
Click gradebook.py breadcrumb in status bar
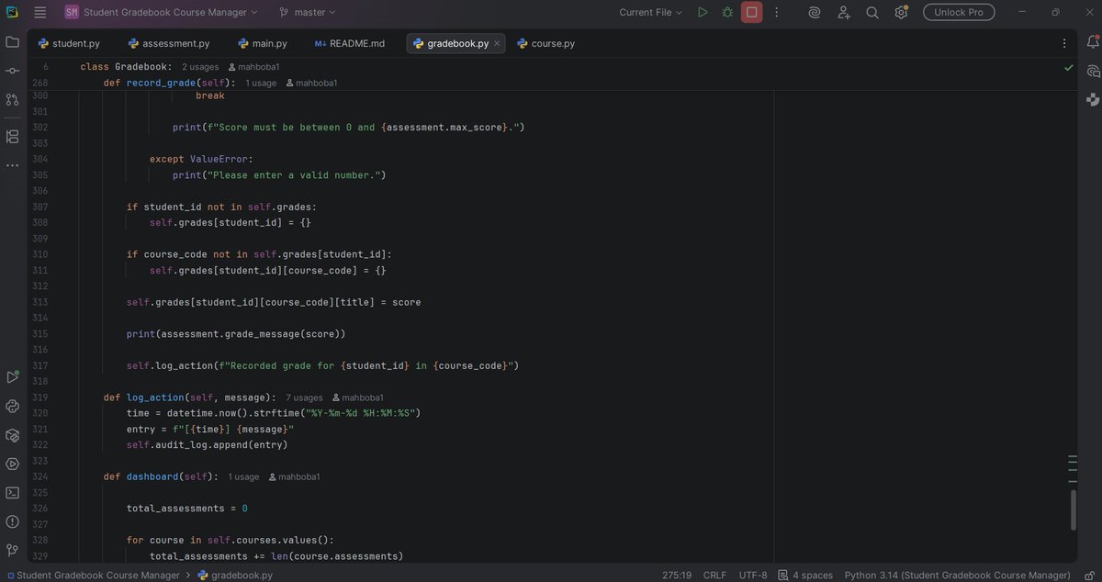235,575
